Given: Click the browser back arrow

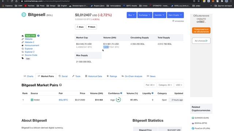Looking at the screenshot, I should tap(3, 1).
